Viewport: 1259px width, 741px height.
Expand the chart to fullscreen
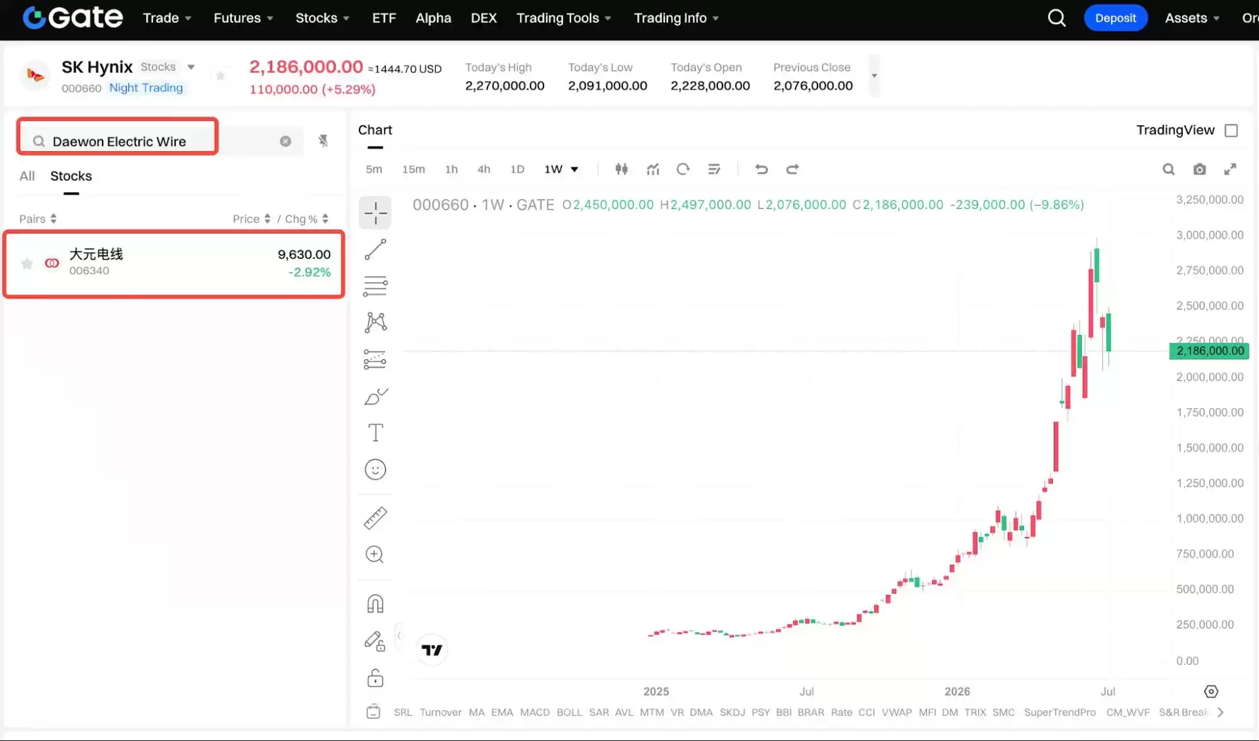click(1230, 169)
